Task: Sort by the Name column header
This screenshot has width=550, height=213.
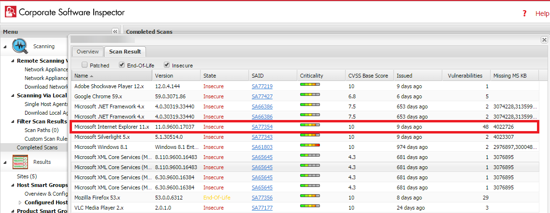Action: [x=112, y=76]
